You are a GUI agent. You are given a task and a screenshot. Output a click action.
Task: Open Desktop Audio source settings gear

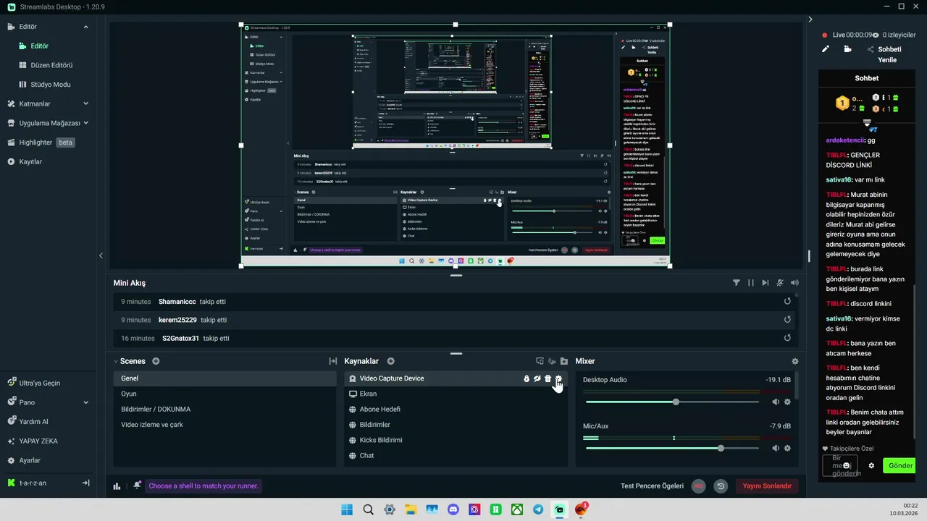(787, 402)
